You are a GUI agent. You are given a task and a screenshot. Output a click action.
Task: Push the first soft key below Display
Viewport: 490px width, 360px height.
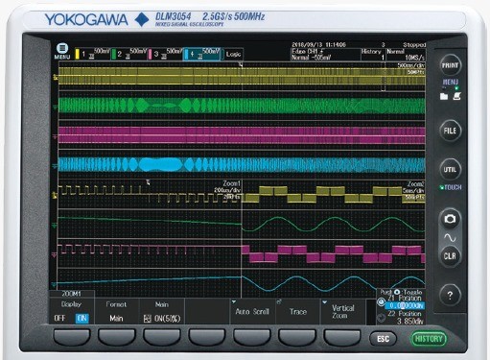pyautogui.click(x=72, y=338)
